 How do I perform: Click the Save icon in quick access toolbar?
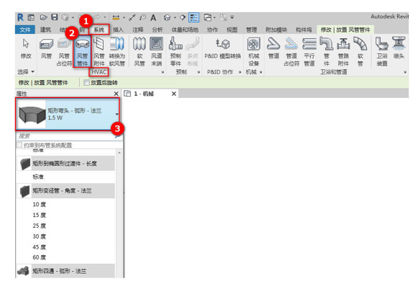(55, 17)
